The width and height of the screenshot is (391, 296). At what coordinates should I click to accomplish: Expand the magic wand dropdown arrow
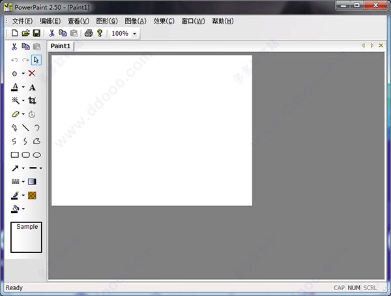pos(23,100)
